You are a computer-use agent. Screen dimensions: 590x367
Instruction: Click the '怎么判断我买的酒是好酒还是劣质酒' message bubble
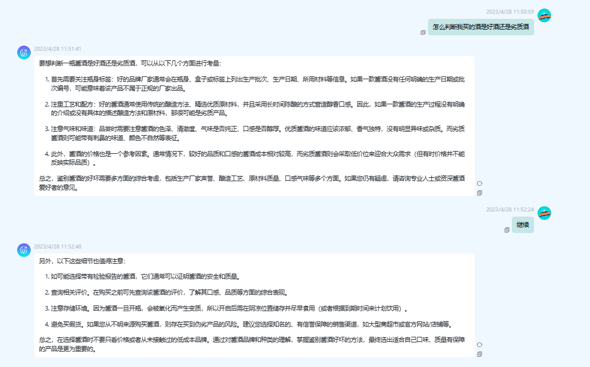480,27
